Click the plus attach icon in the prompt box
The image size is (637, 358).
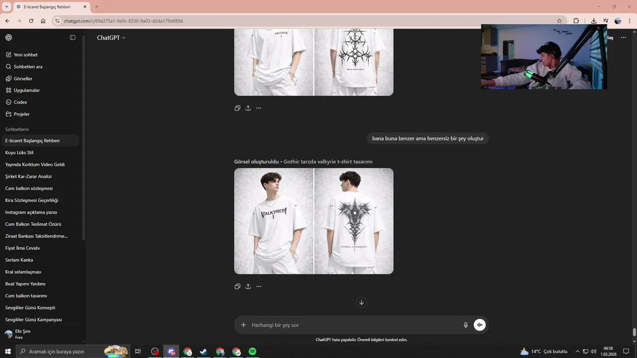pos(243,325)
